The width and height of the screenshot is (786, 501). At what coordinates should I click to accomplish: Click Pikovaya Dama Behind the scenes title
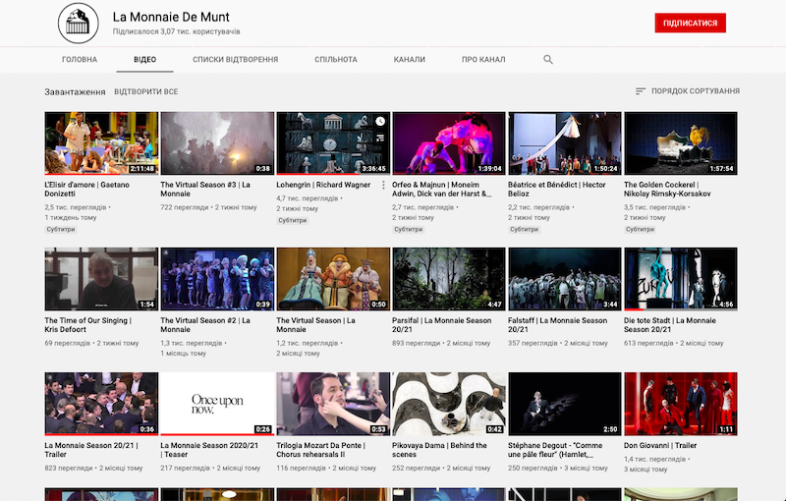[x=439, y=450]
